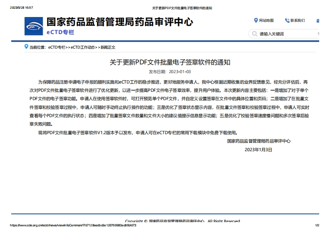This screenshot has width=330, height=233.
Task: Click the CDE fish logo icon
Action: [34, 27]
